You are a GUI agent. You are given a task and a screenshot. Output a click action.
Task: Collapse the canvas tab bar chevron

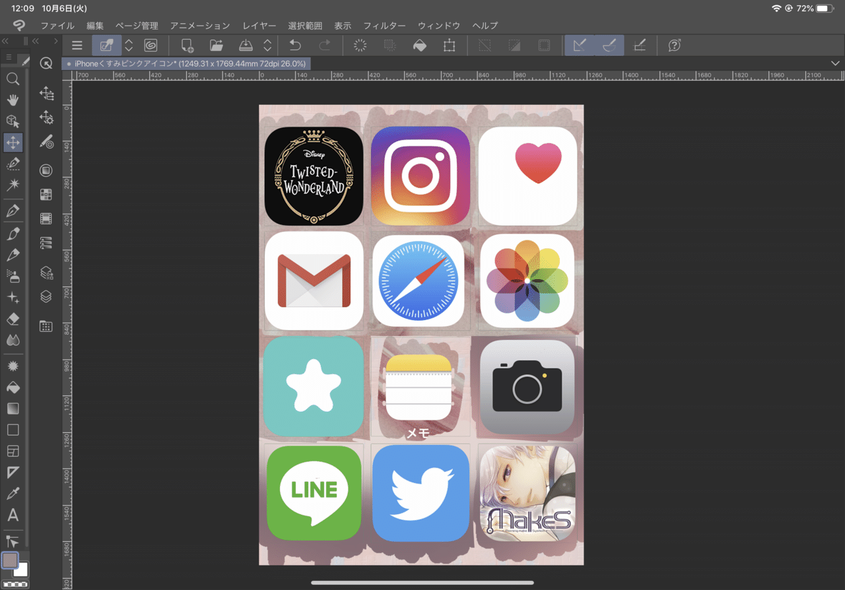point(836,63)
